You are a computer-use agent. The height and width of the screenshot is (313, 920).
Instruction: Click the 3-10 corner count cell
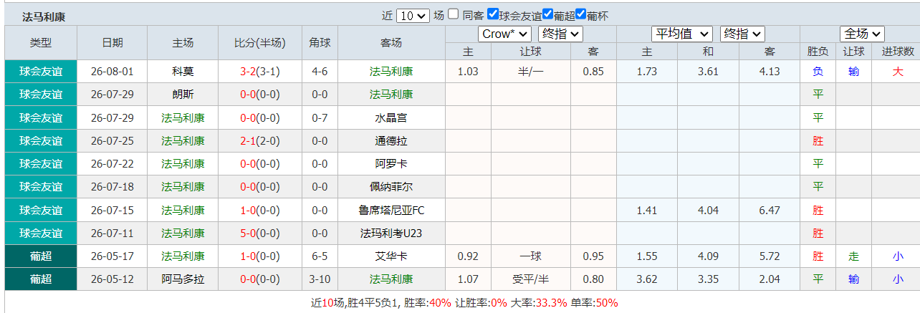coord(320,279)
